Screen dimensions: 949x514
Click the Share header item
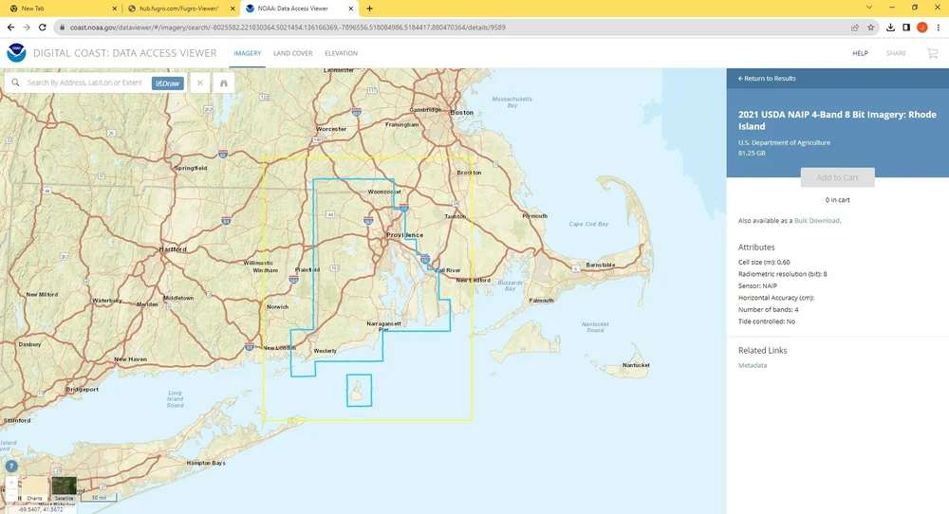pyautogui.click(x=897, y=53)
